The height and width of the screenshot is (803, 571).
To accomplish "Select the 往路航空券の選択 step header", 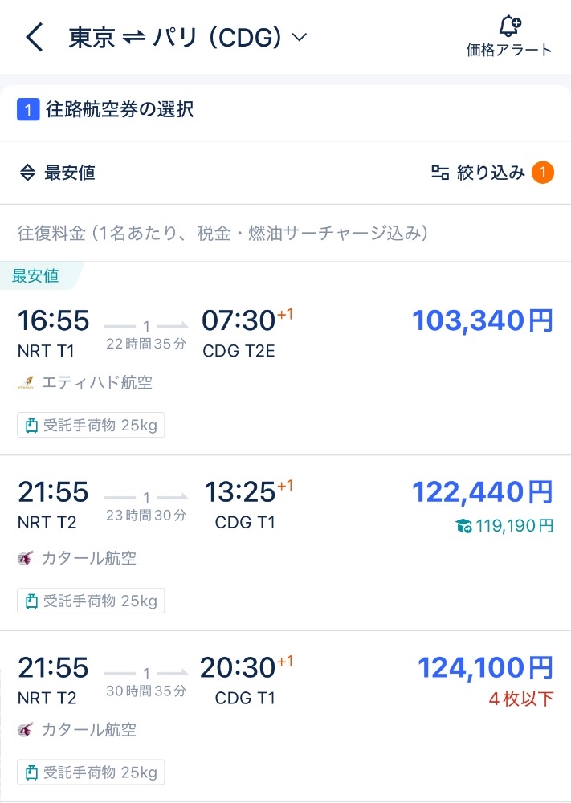I will [119, 110].
